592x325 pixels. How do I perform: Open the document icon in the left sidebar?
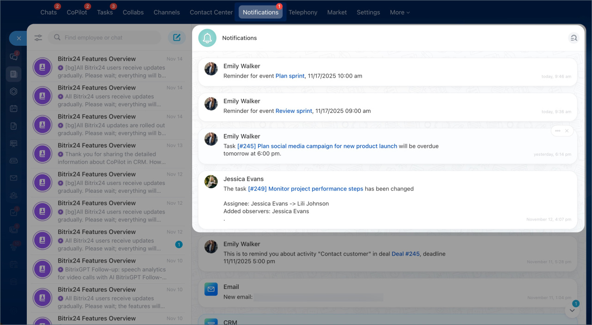[x=13, y=126]
